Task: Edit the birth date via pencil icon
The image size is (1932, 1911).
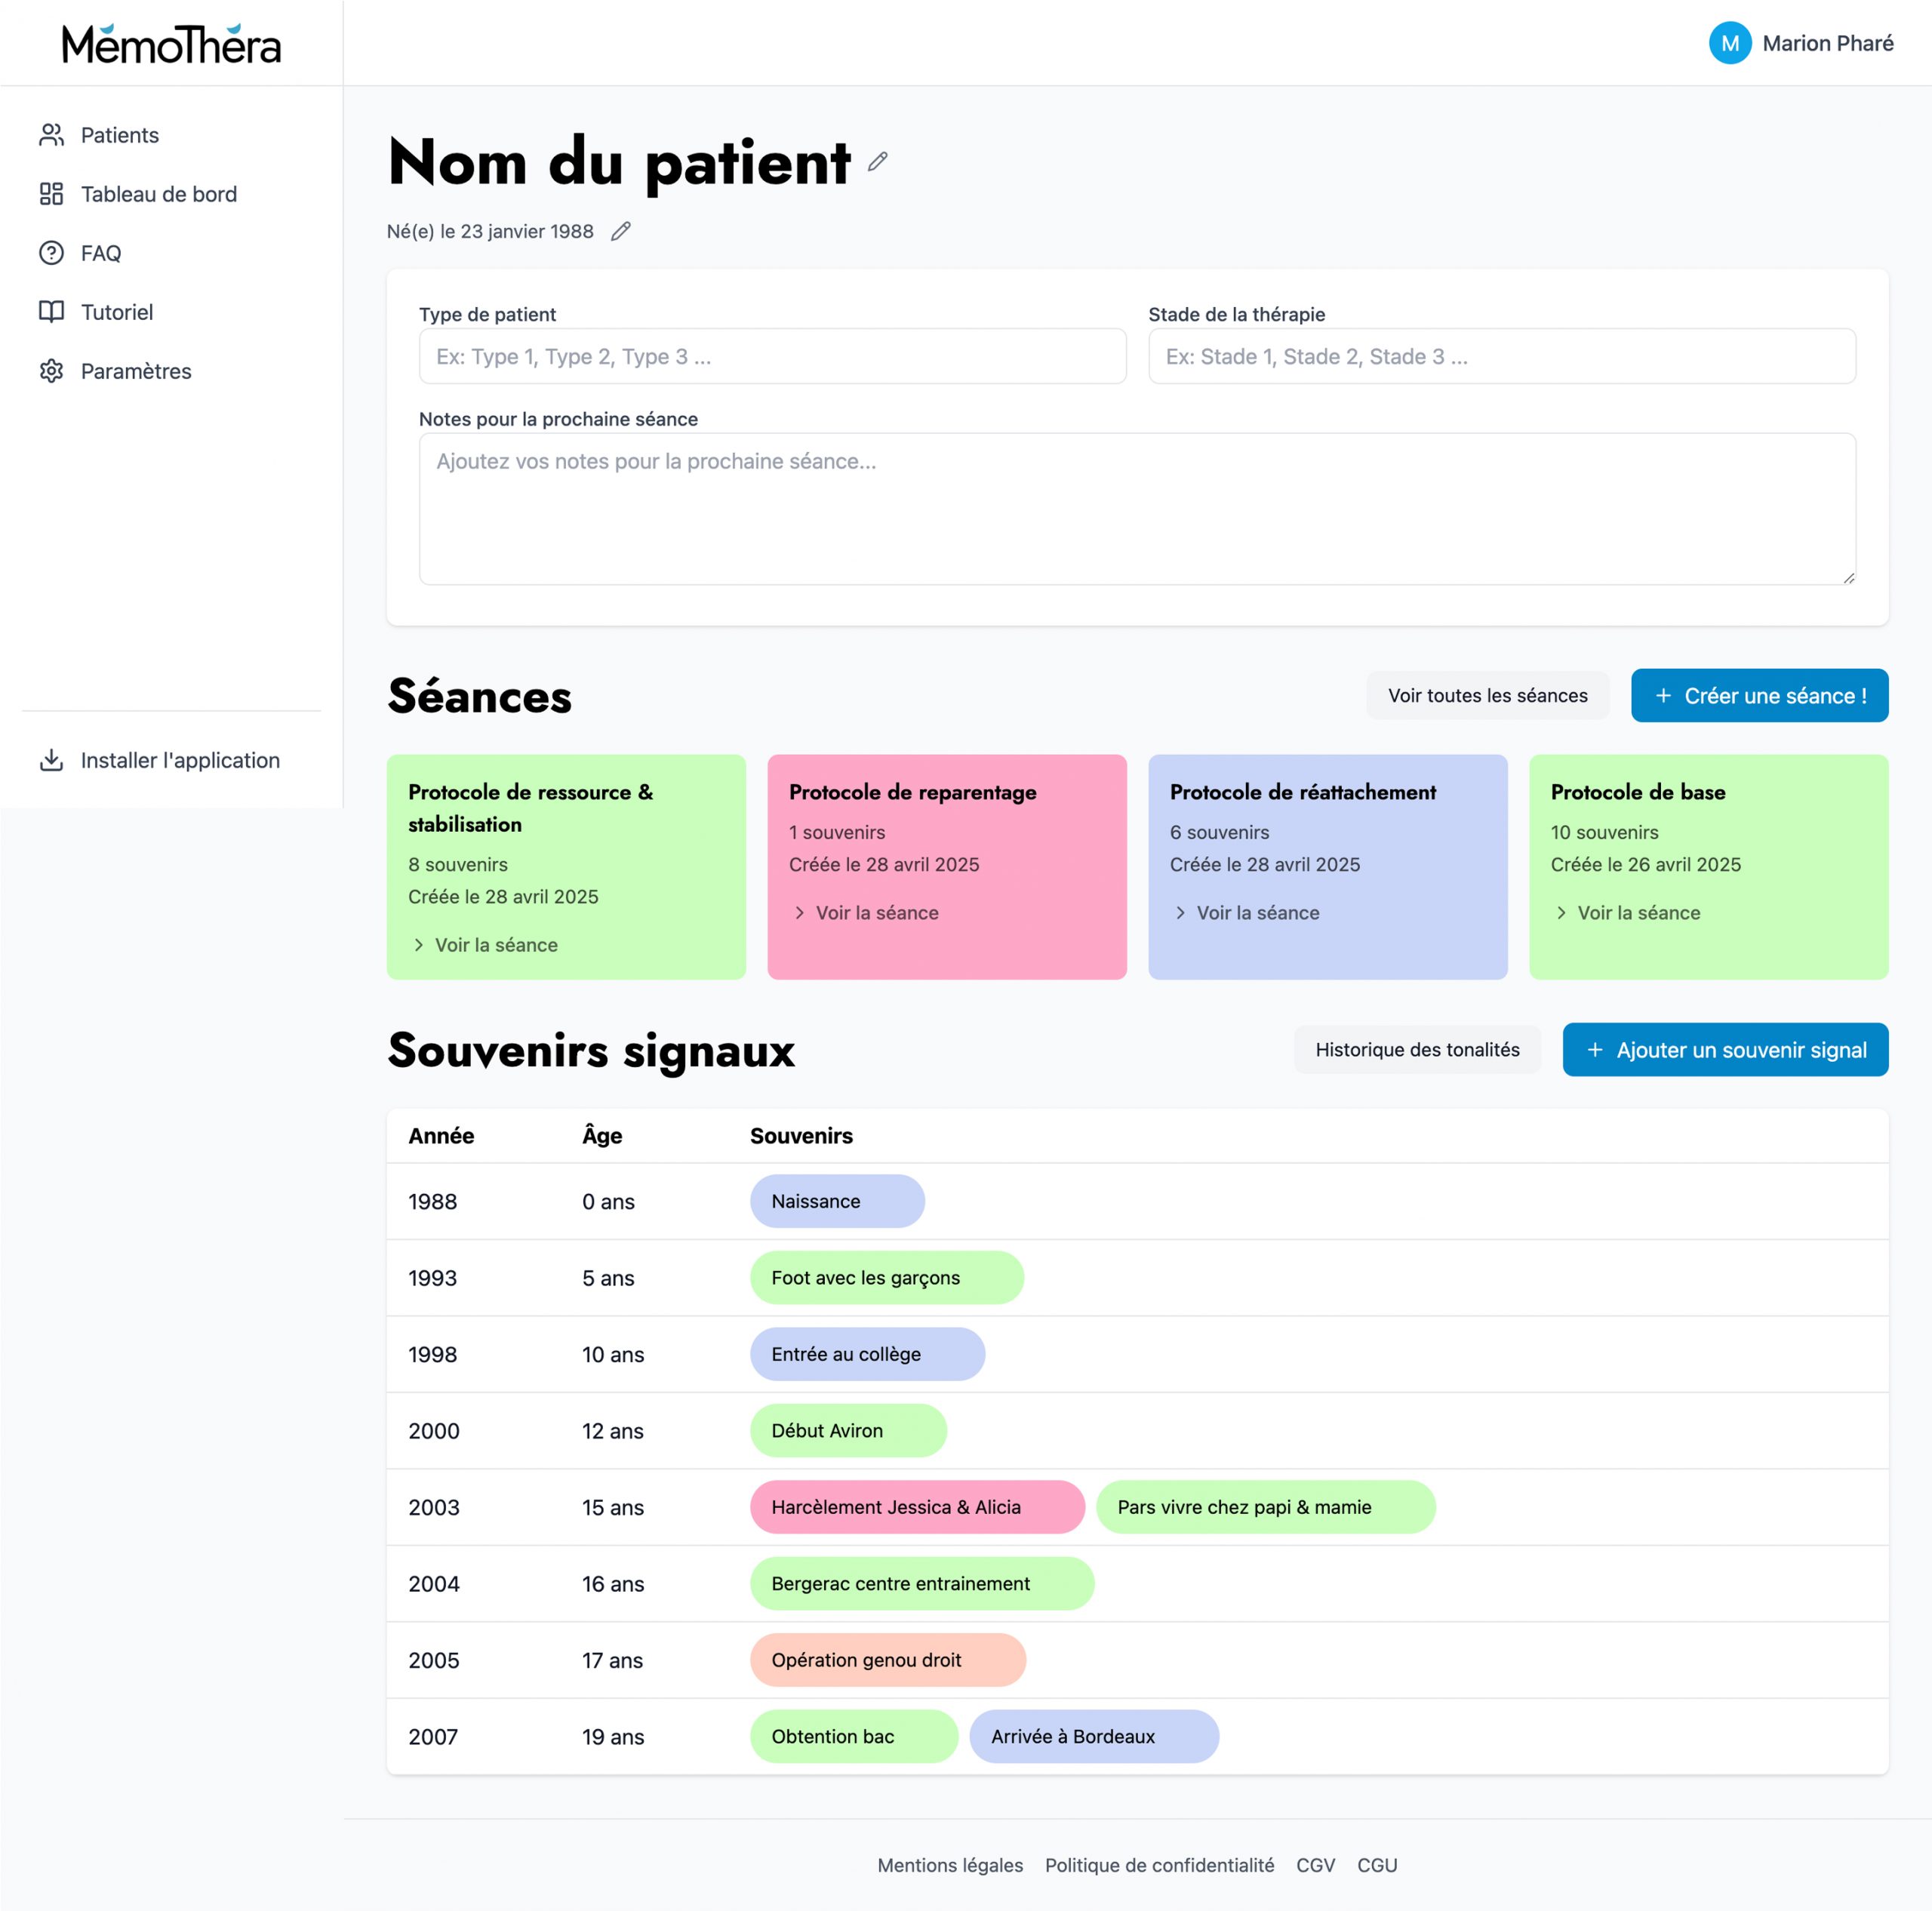Action: pyautogui.click(x=621, y=232)
